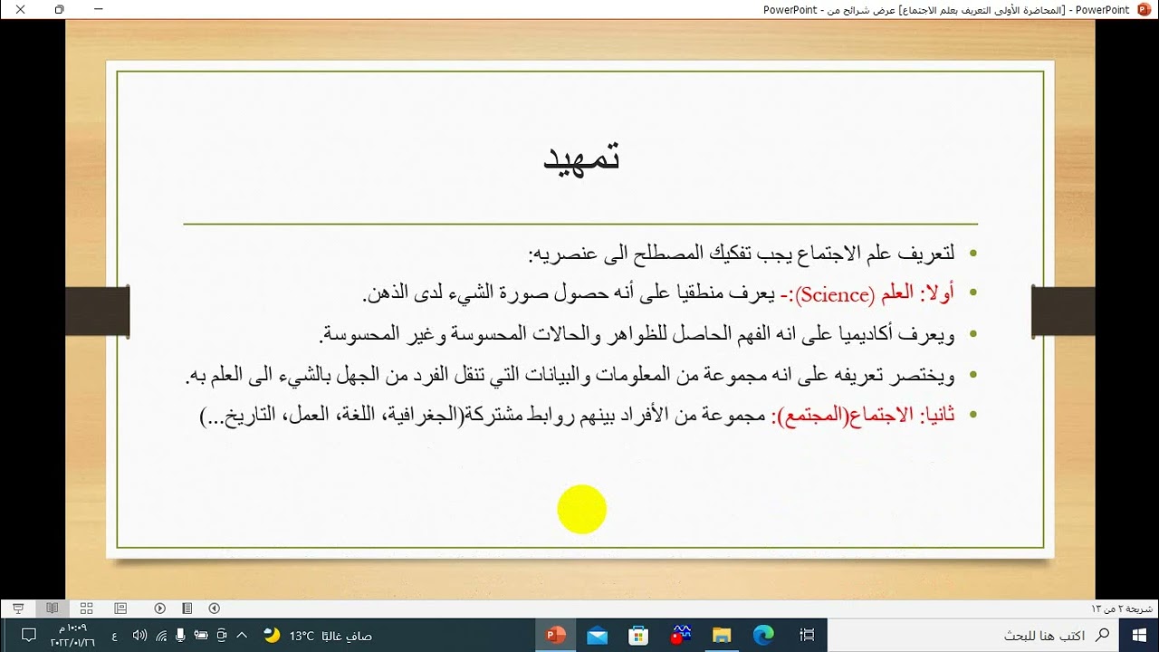Click the slide title 'تمهيد'

[581, 157]
